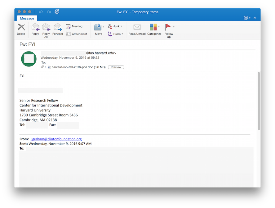275x208 pixels.
Task: Click the Undo arrow in title bar
Action: click(41, 12)
